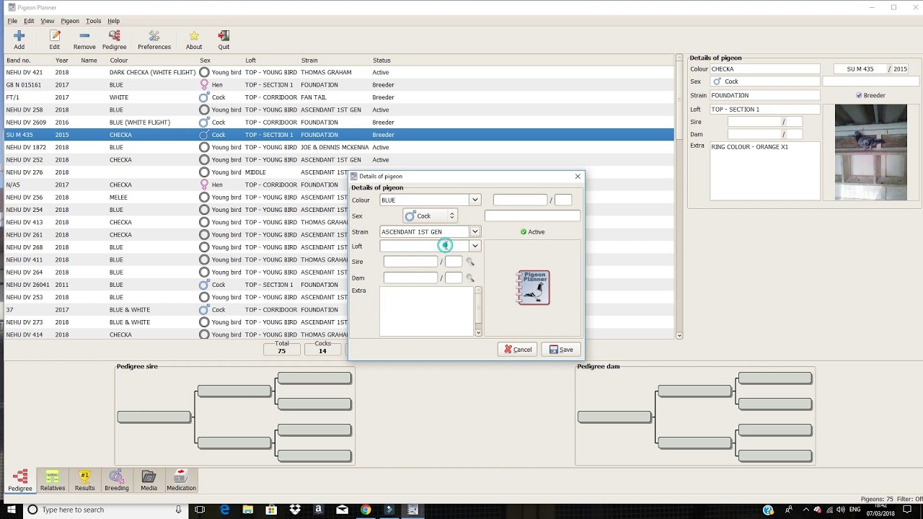Click the Sire band input field
The image size is (923, 519).
click(x=410, y=262)
